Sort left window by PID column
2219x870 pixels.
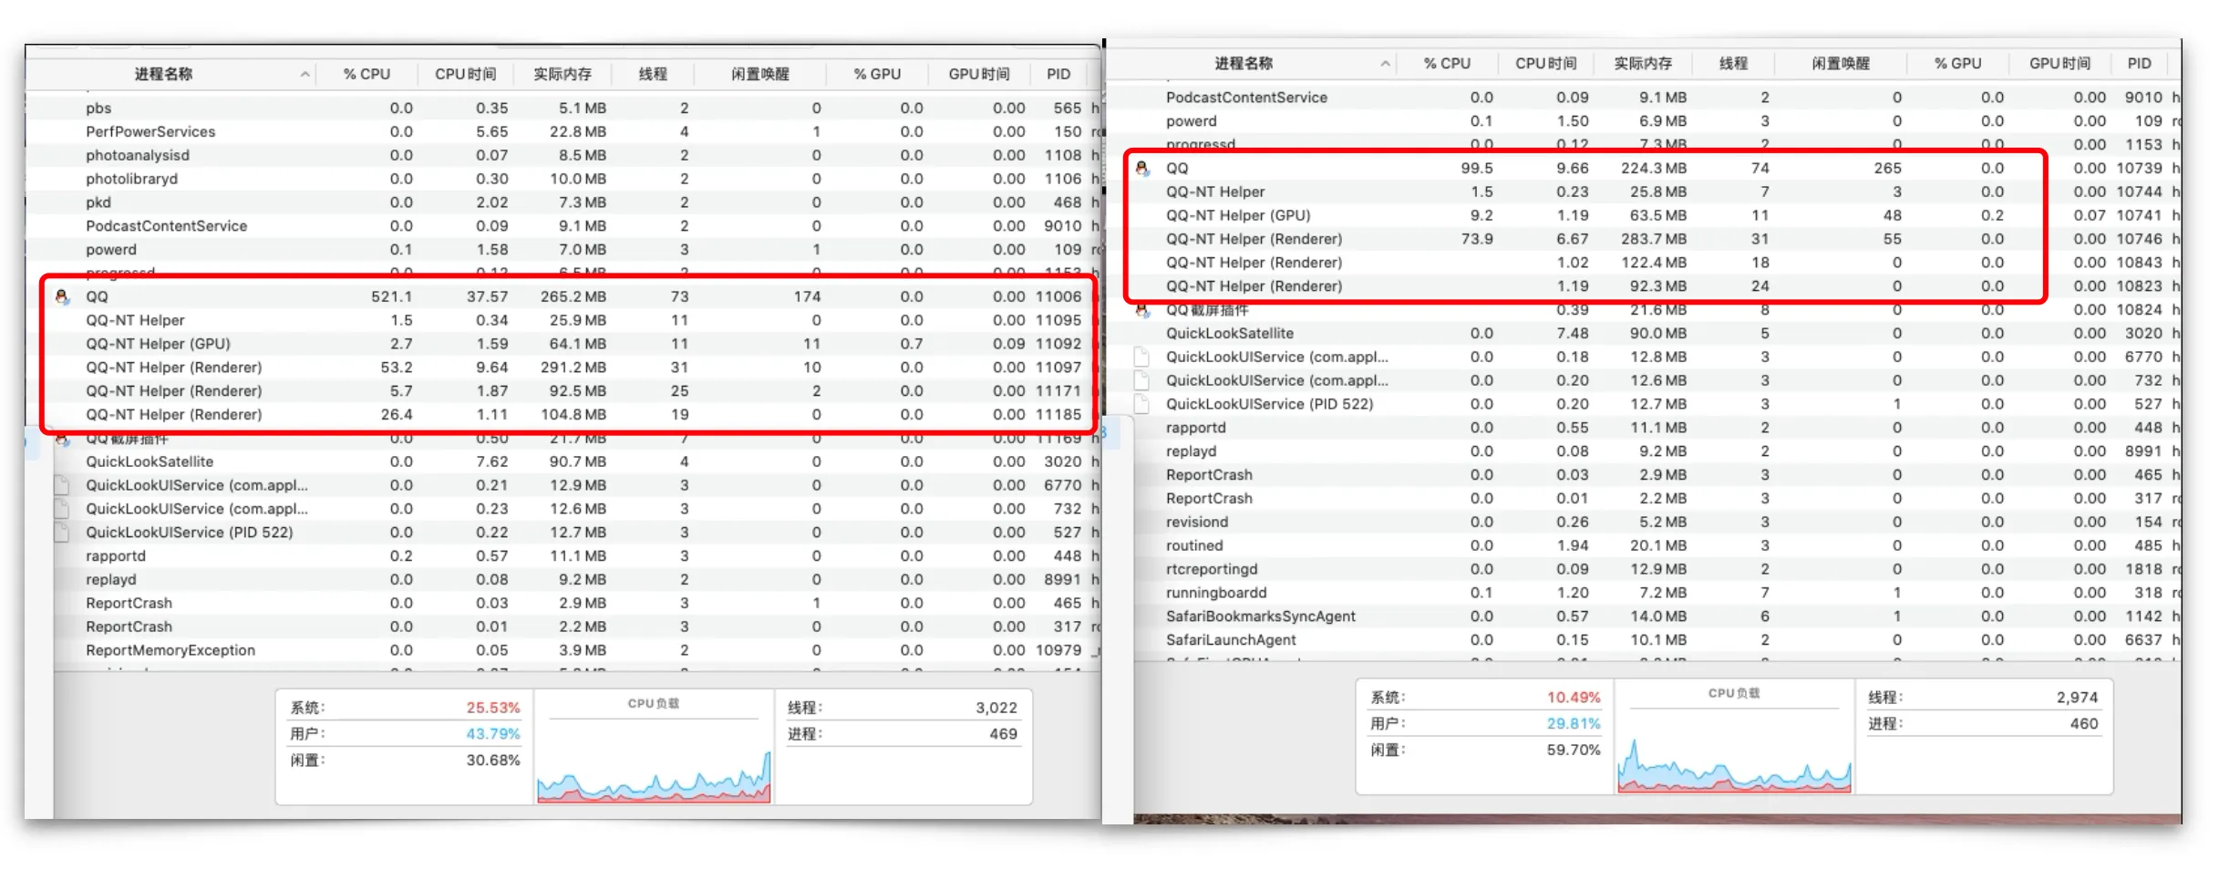click(1058, 74)
